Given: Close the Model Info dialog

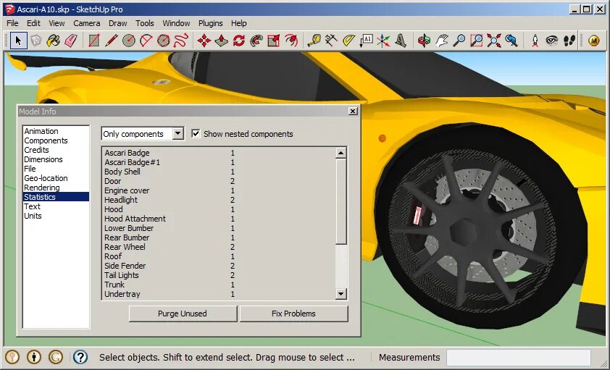Looking at the screenshot, I should [x=353, y=112].
